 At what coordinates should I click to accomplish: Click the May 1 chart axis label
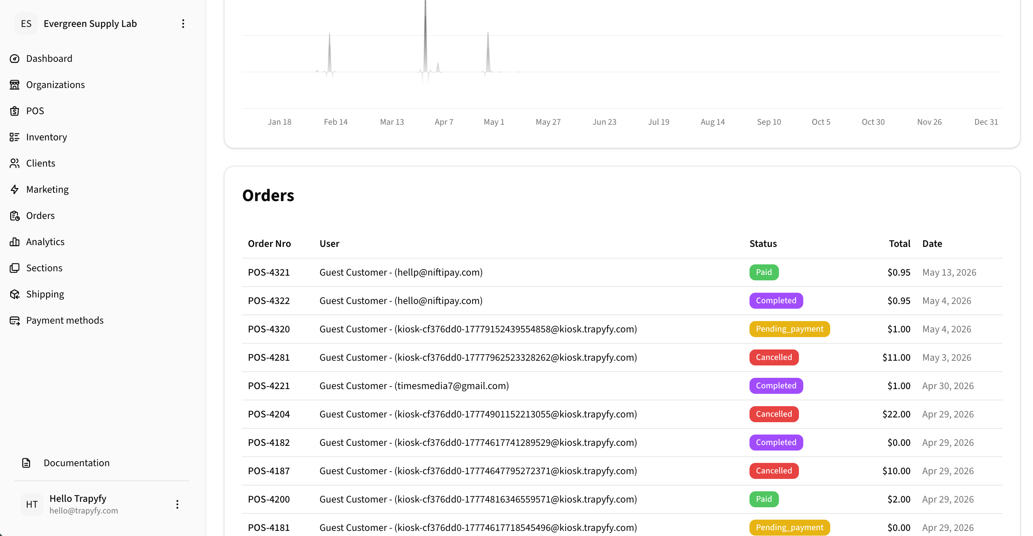tap(494, 122)
